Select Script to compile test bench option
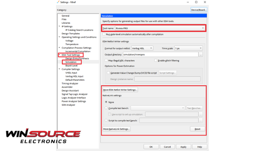 [x=106, y=120]
